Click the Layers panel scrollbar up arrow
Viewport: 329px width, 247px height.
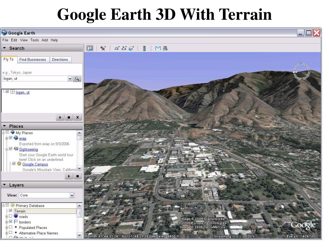click(79, 206)
